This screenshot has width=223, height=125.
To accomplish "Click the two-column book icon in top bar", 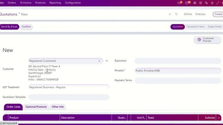I will click(201, 3).
